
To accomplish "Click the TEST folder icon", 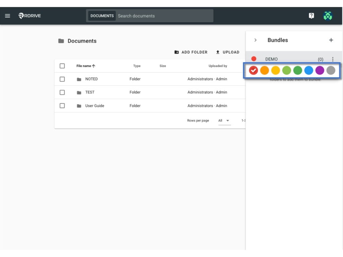I will click(79, 92).
